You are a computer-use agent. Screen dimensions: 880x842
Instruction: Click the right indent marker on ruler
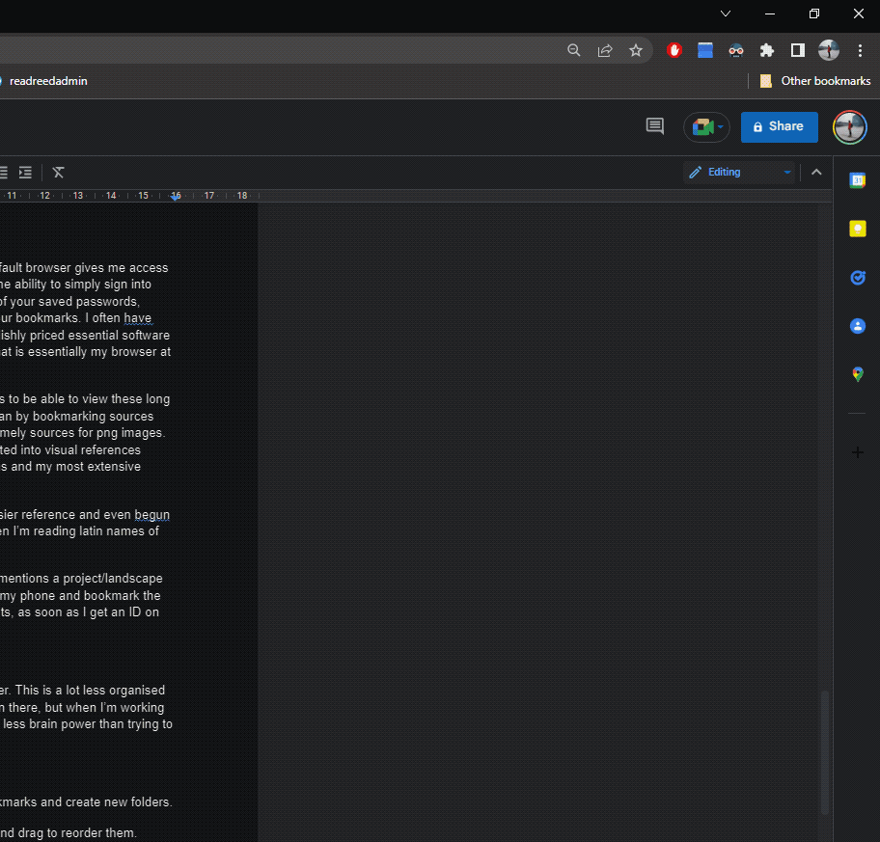176,197
